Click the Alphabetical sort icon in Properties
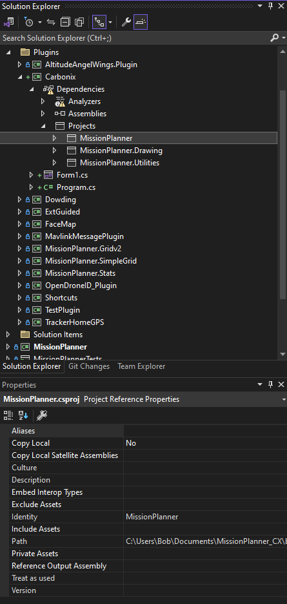 tap(23, 415)
